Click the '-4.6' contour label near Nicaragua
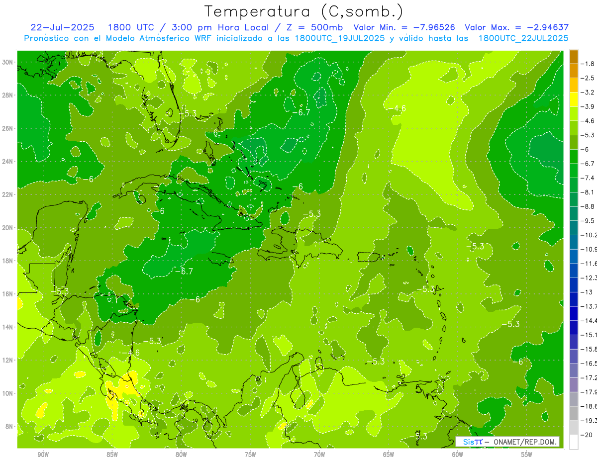597x461 pixels. click(131, 352)
